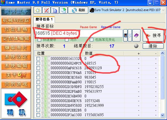The image size is (167, 120).
Task: Click the 刷新 refresh button
Action: [78, 10]
